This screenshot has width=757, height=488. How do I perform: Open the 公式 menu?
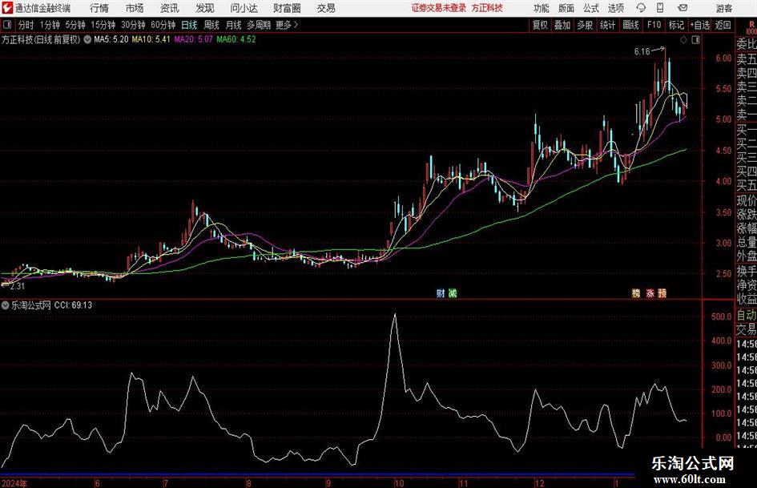click(591, 8)
